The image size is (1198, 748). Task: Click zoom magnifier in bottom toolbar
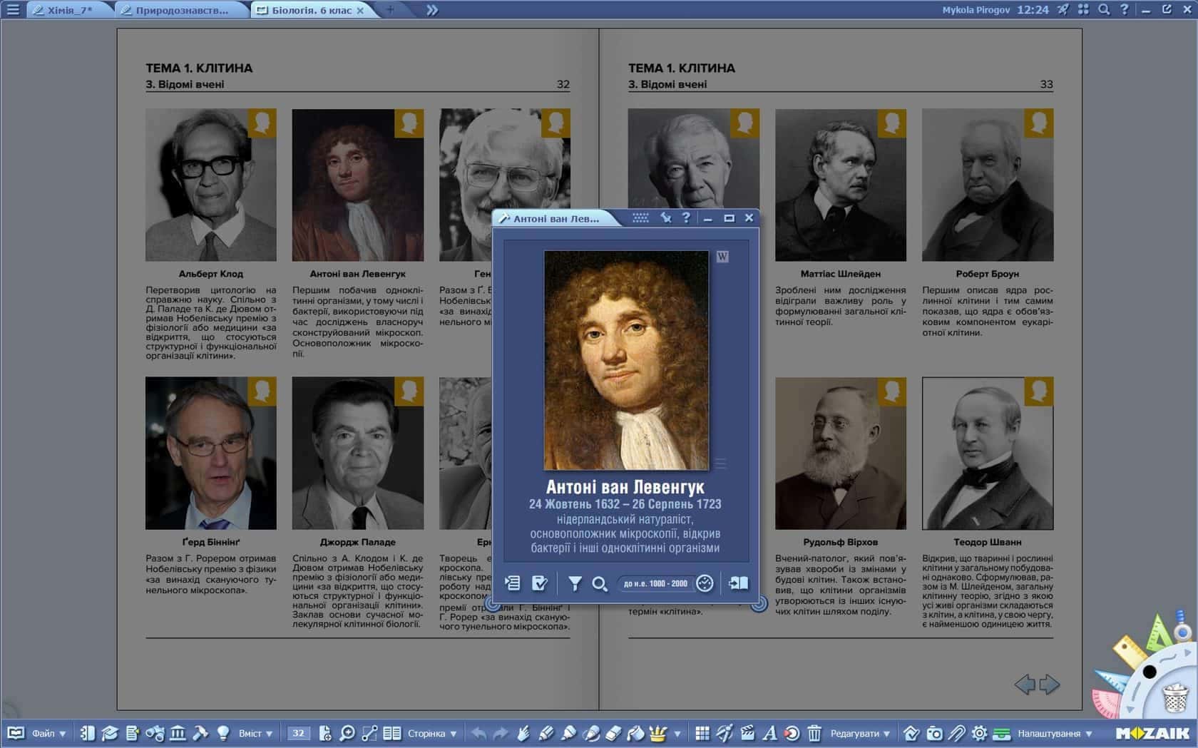tap(347, 733)
